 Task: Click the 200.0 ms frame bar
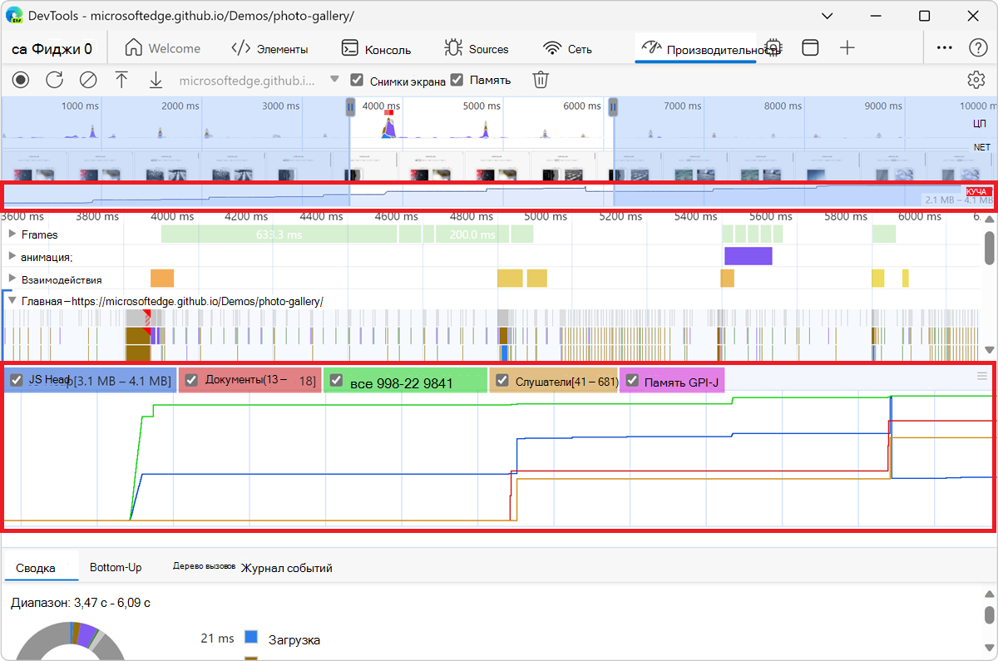click(472, 234)
